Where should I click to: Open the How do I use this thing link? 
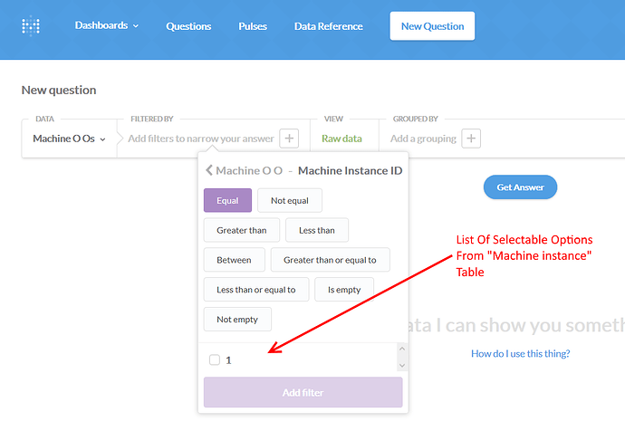(520, 354)
